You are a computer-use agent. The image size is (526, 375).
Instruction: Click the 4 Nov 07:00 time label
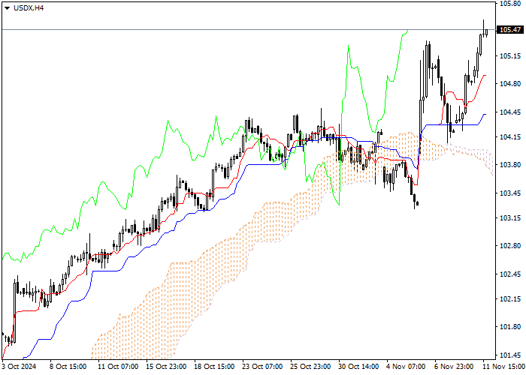point(406,367)
